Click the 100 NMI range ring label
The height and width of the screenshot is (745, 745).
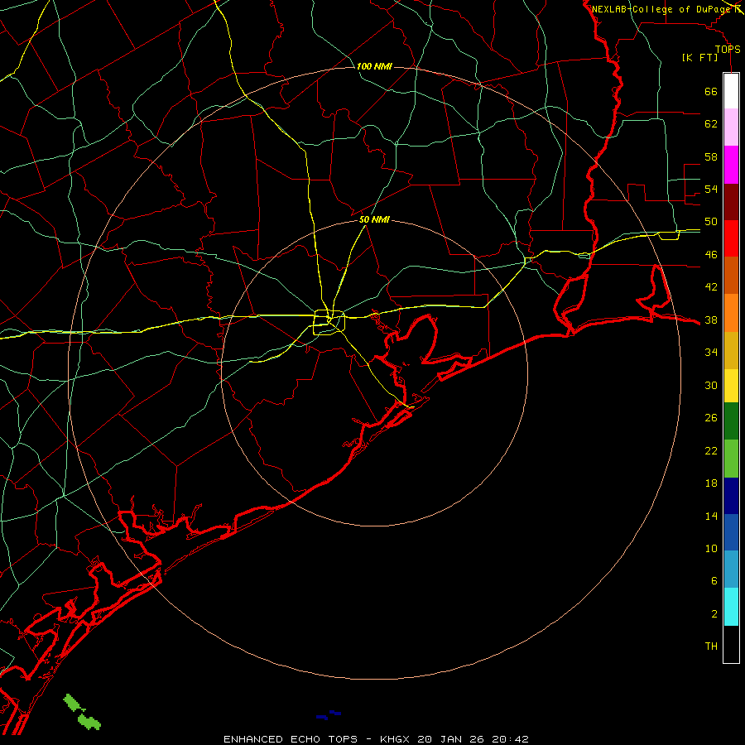click(374, 66)
